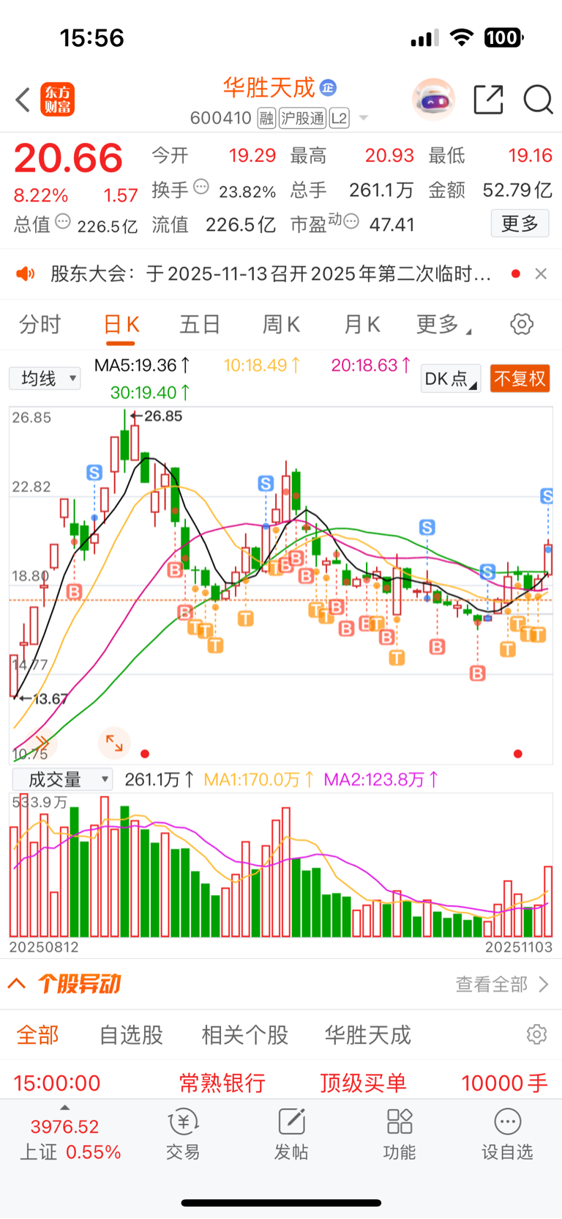Select the 全部 filter tab
Viewport: 562px width, 1219px height.
coord(37,1035)
